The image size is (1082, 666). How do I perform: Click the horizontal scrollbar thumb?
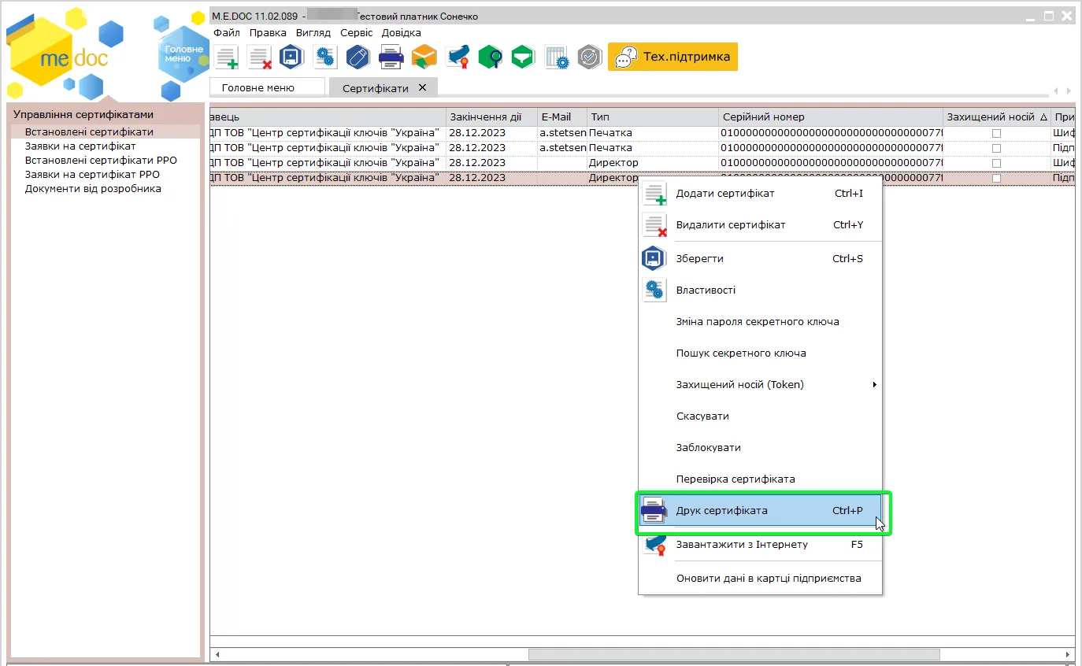click(x=734, y=654)
